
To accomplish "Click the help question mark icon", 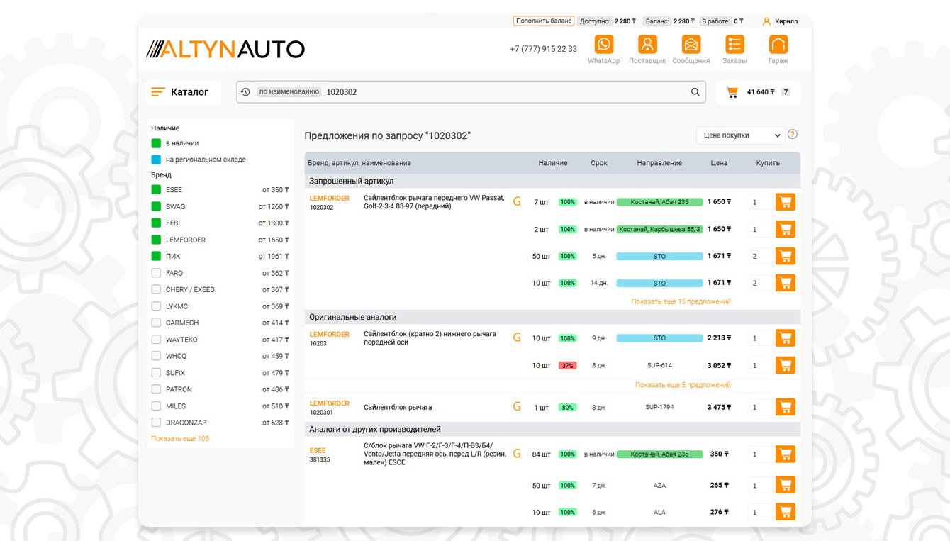I will (x=793, y=135).
